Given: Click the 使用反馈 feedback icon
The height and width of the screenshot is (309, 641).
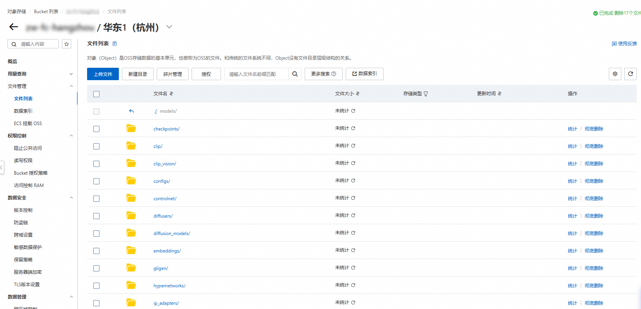Looking at the screenshot, I should coord(614,44).
